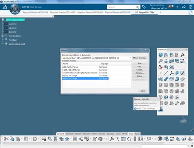Click the Macro libraries button
The height and width of the screenshot is (148, 194).
(140, 58)
